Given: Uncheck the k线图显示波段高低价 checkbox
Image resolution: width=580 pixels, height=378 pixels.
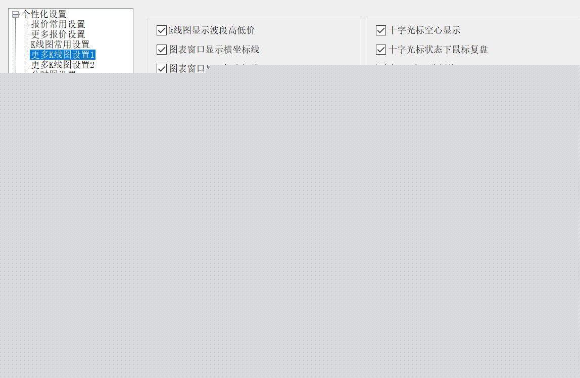Looking at the screenshot, I should (162, 30).
